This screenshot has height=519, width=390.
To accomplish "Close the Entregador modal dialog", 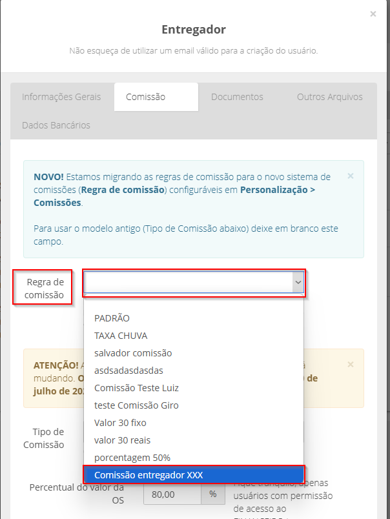I will tap(373, 14).
